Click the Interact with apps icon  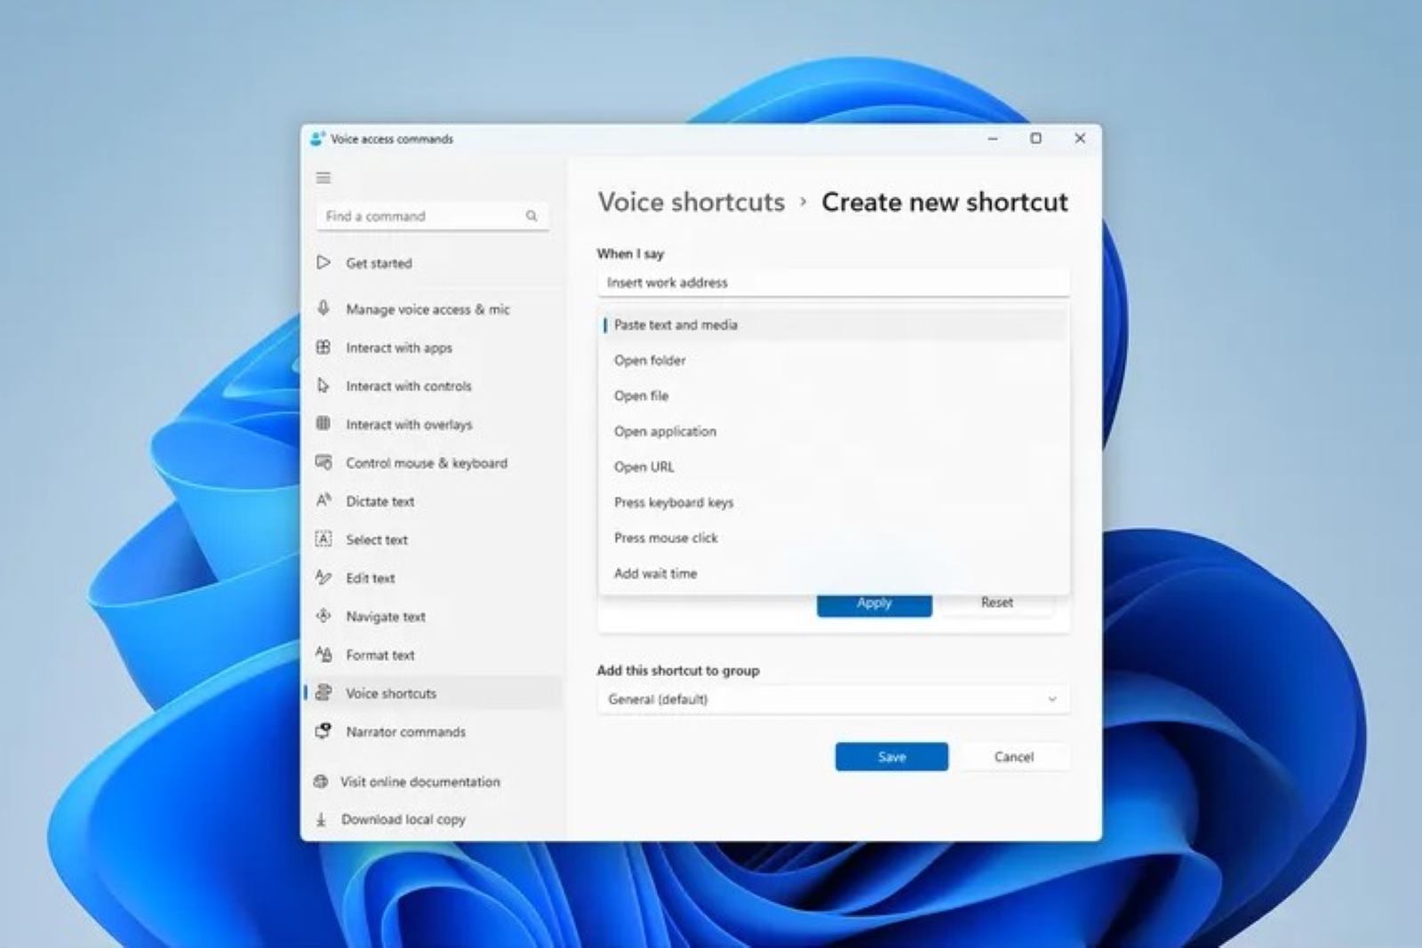(324, 347)
